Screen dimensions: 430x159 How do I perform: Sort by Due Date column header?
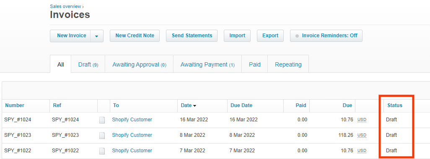241,105
